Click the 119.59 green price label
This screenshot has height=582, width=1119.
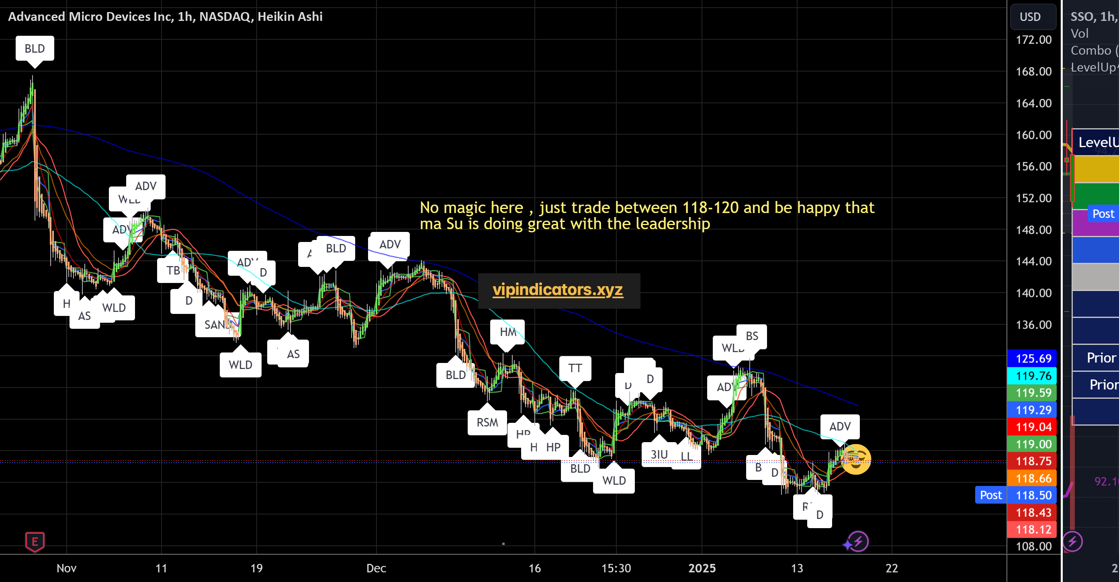tap(1032, 393)
